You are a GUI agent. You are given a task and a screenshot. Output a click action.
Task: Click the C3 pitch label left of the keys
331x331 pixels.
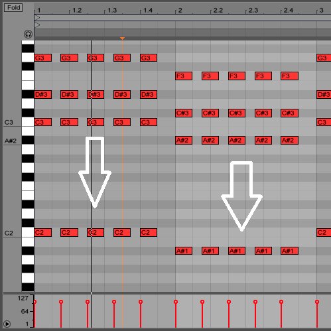9,122
